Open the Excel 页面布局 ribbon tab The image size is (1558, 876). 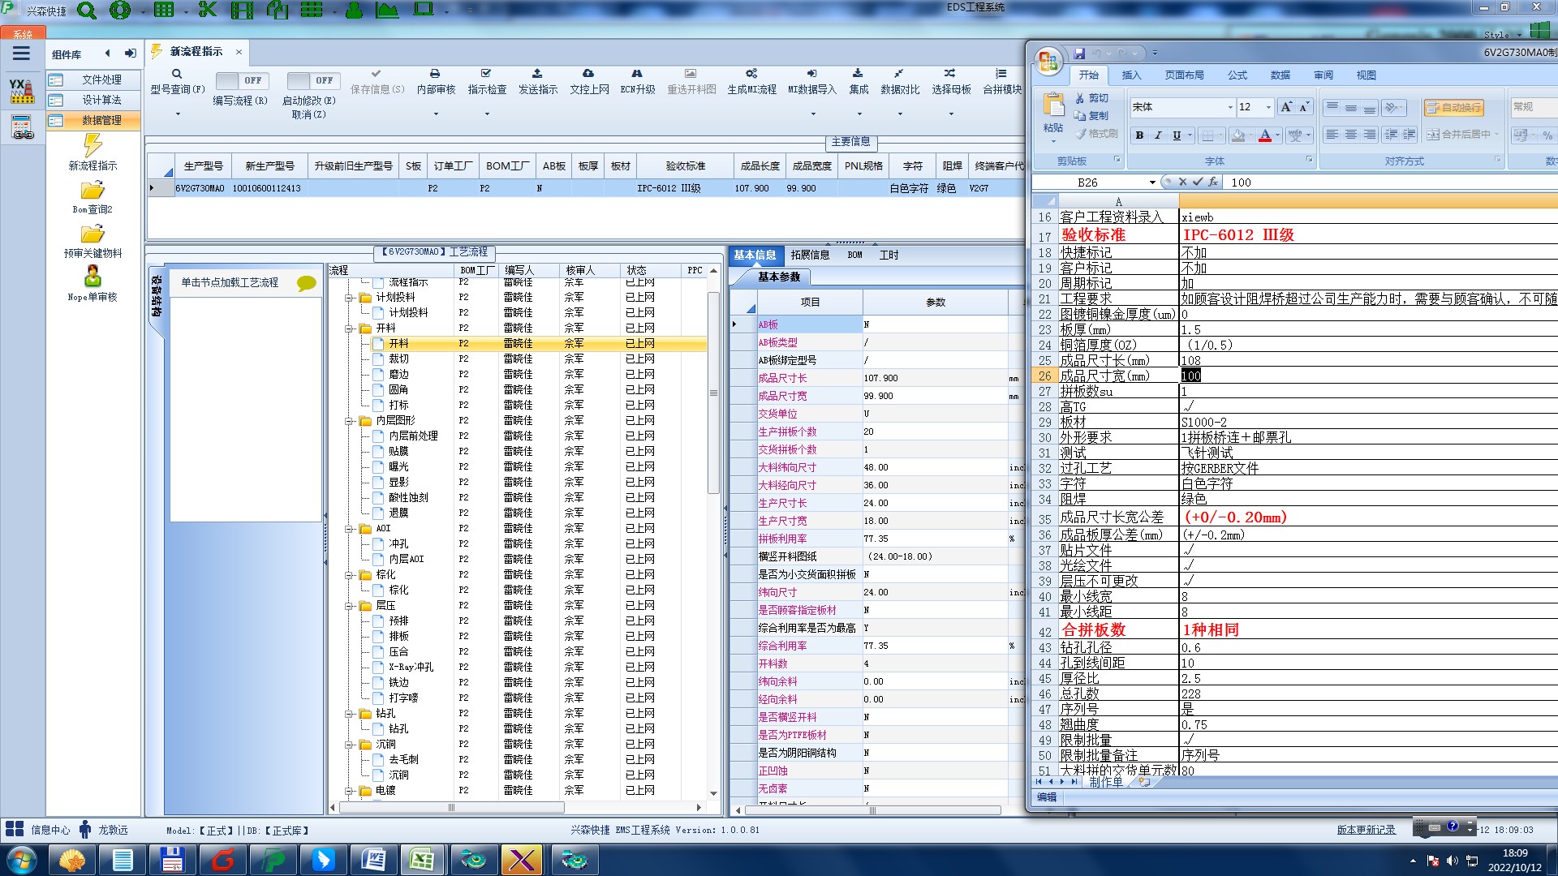(1184, 75)
